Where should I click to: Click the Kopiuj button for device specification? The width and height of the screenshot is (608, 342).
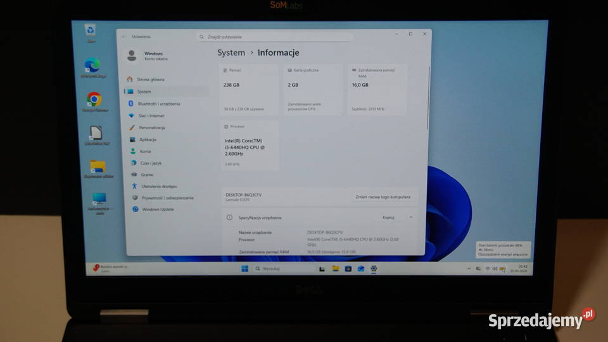click(x=388, y=217)
